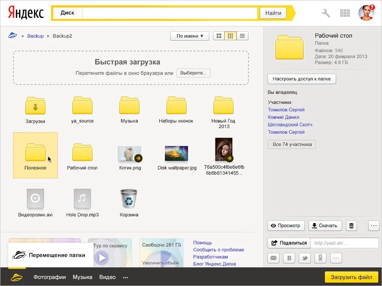The width and height of the screenshot is (382, 286).
Task: Play the Тур по сервису video
Action: [102, 257]
